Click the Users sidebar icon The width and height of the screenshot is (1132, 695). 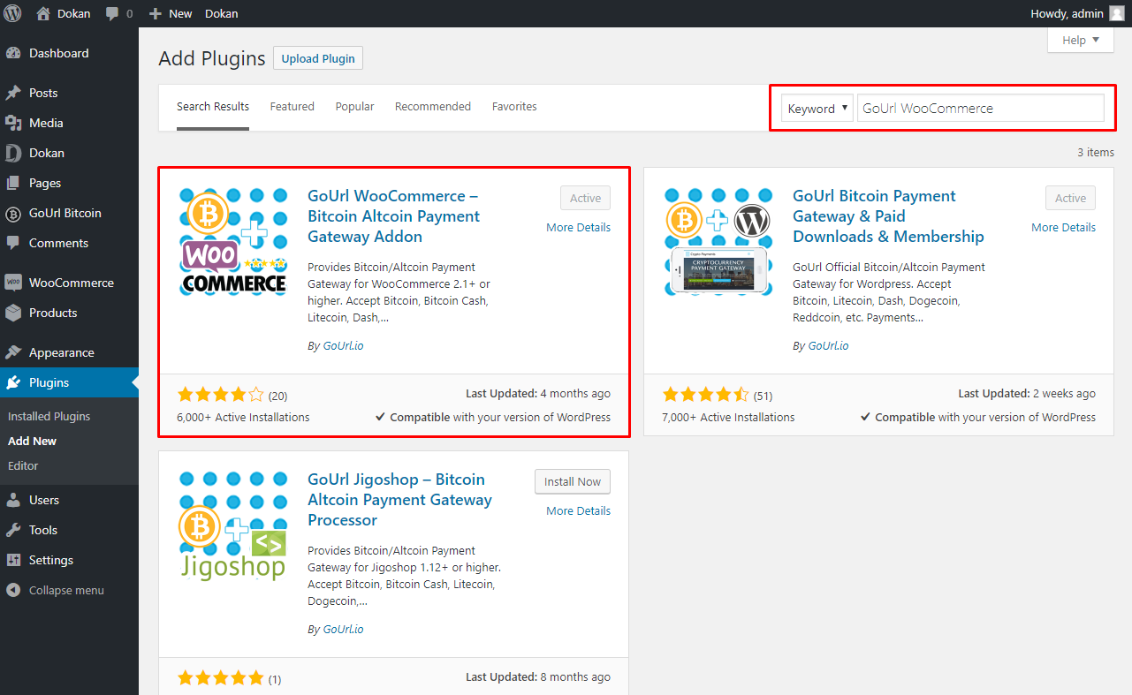13,500
